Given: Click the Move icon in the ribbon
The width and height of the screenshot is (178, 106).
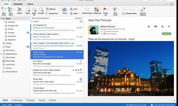Looking at the screenshot, I should click(64, 10).
